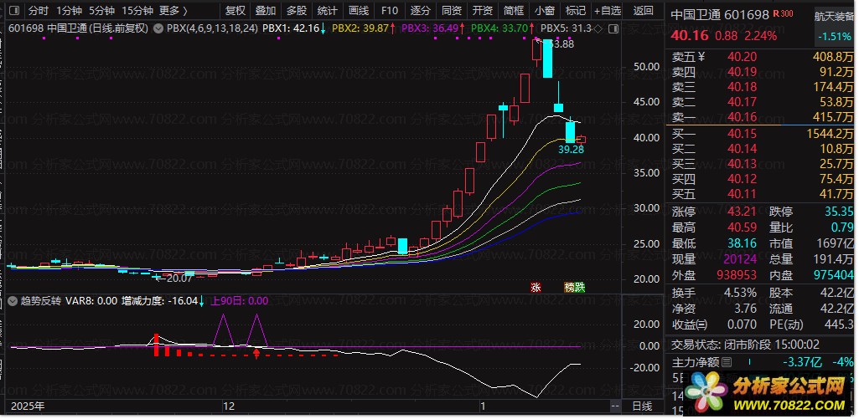Click the 跌停 limit-down price 35.35
859x419 pixels.
[839, 212]
